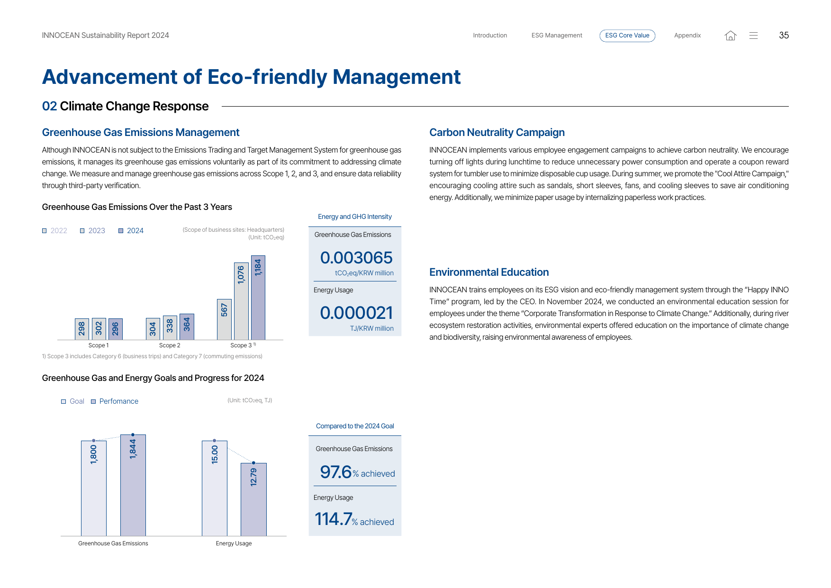Select the ESG Core Value tab
The height and width of the screenshot is (588, 831).
click(x=627, y=36)
